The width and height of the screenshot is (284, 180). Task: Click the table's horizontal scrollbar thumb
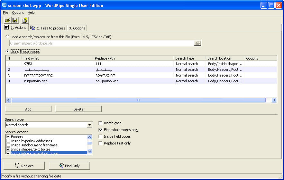[138, 100]
